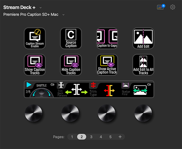
Task: Add a new page with the plus button
Action: point(120,137)
